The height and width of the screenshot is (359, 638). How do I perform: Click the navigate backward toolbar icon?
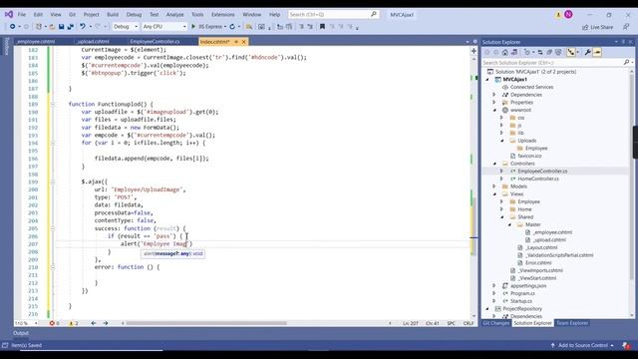coord(13,27)
